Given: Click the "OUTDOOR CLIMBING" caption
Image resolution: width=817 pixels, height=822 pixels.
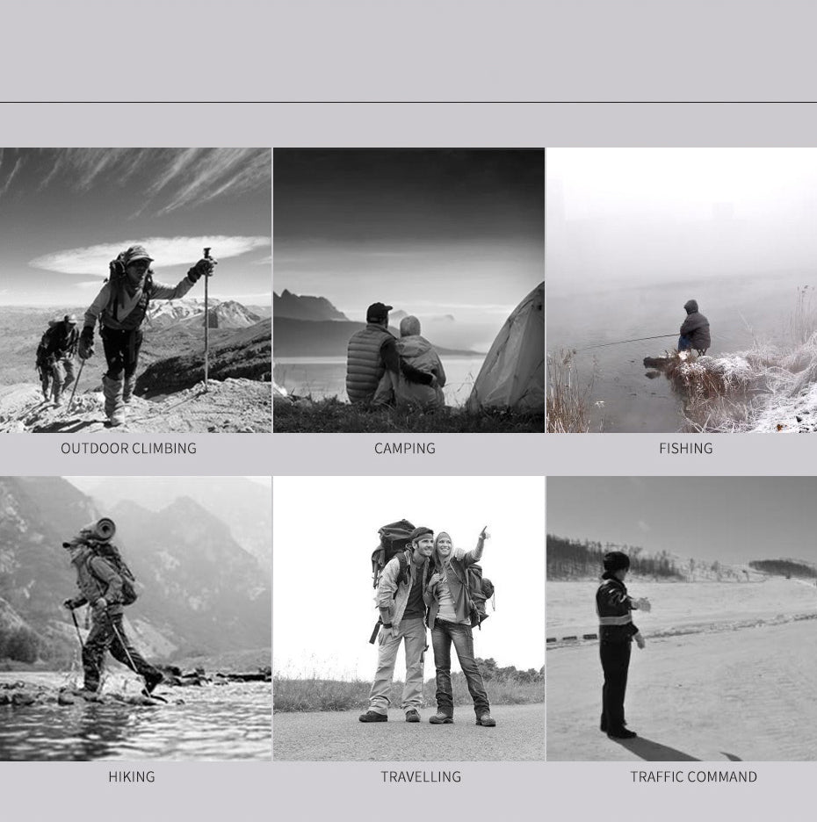Looking at the screenshot, I should tap(128, 448).
